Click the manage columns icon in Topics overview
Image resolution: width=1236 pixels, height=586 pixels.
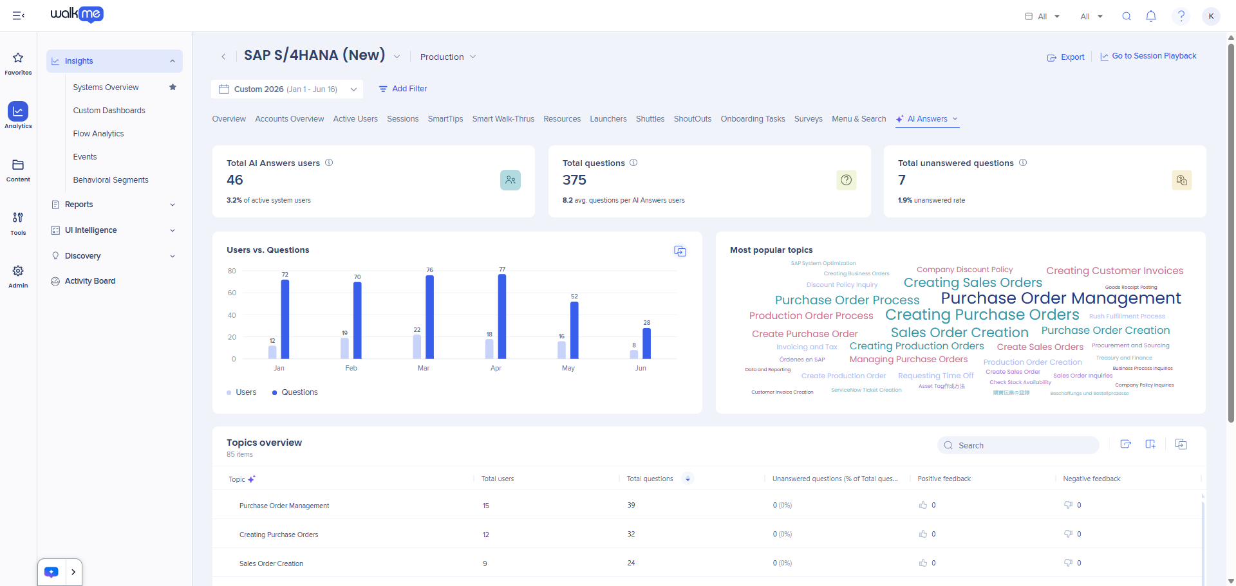point(1150,444)
